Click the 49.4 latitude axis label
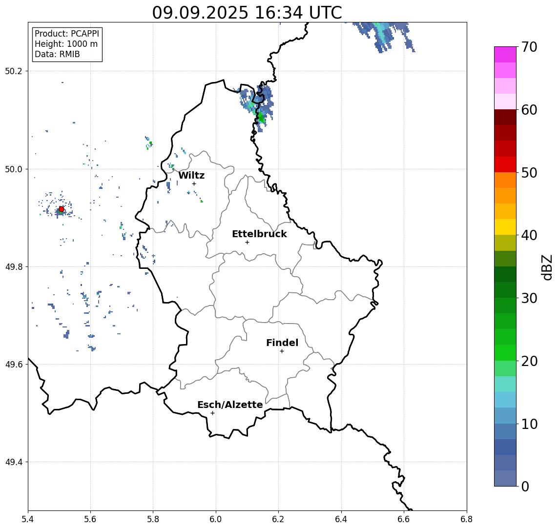Viewport: 559px width, 529px height. point(14,462)
